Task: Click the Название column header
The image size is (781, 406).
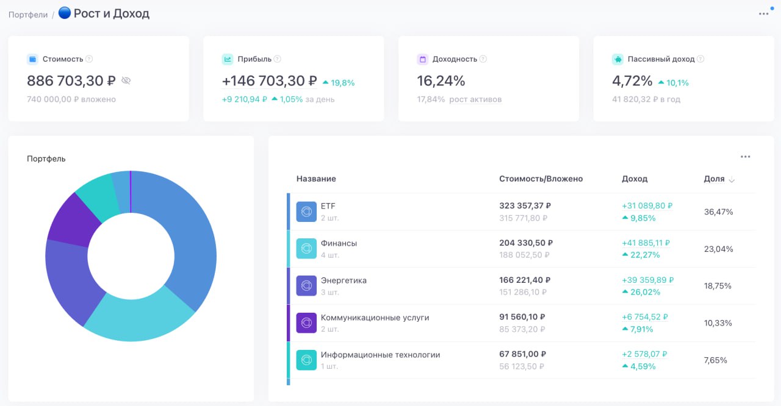Action: [316, 179]
